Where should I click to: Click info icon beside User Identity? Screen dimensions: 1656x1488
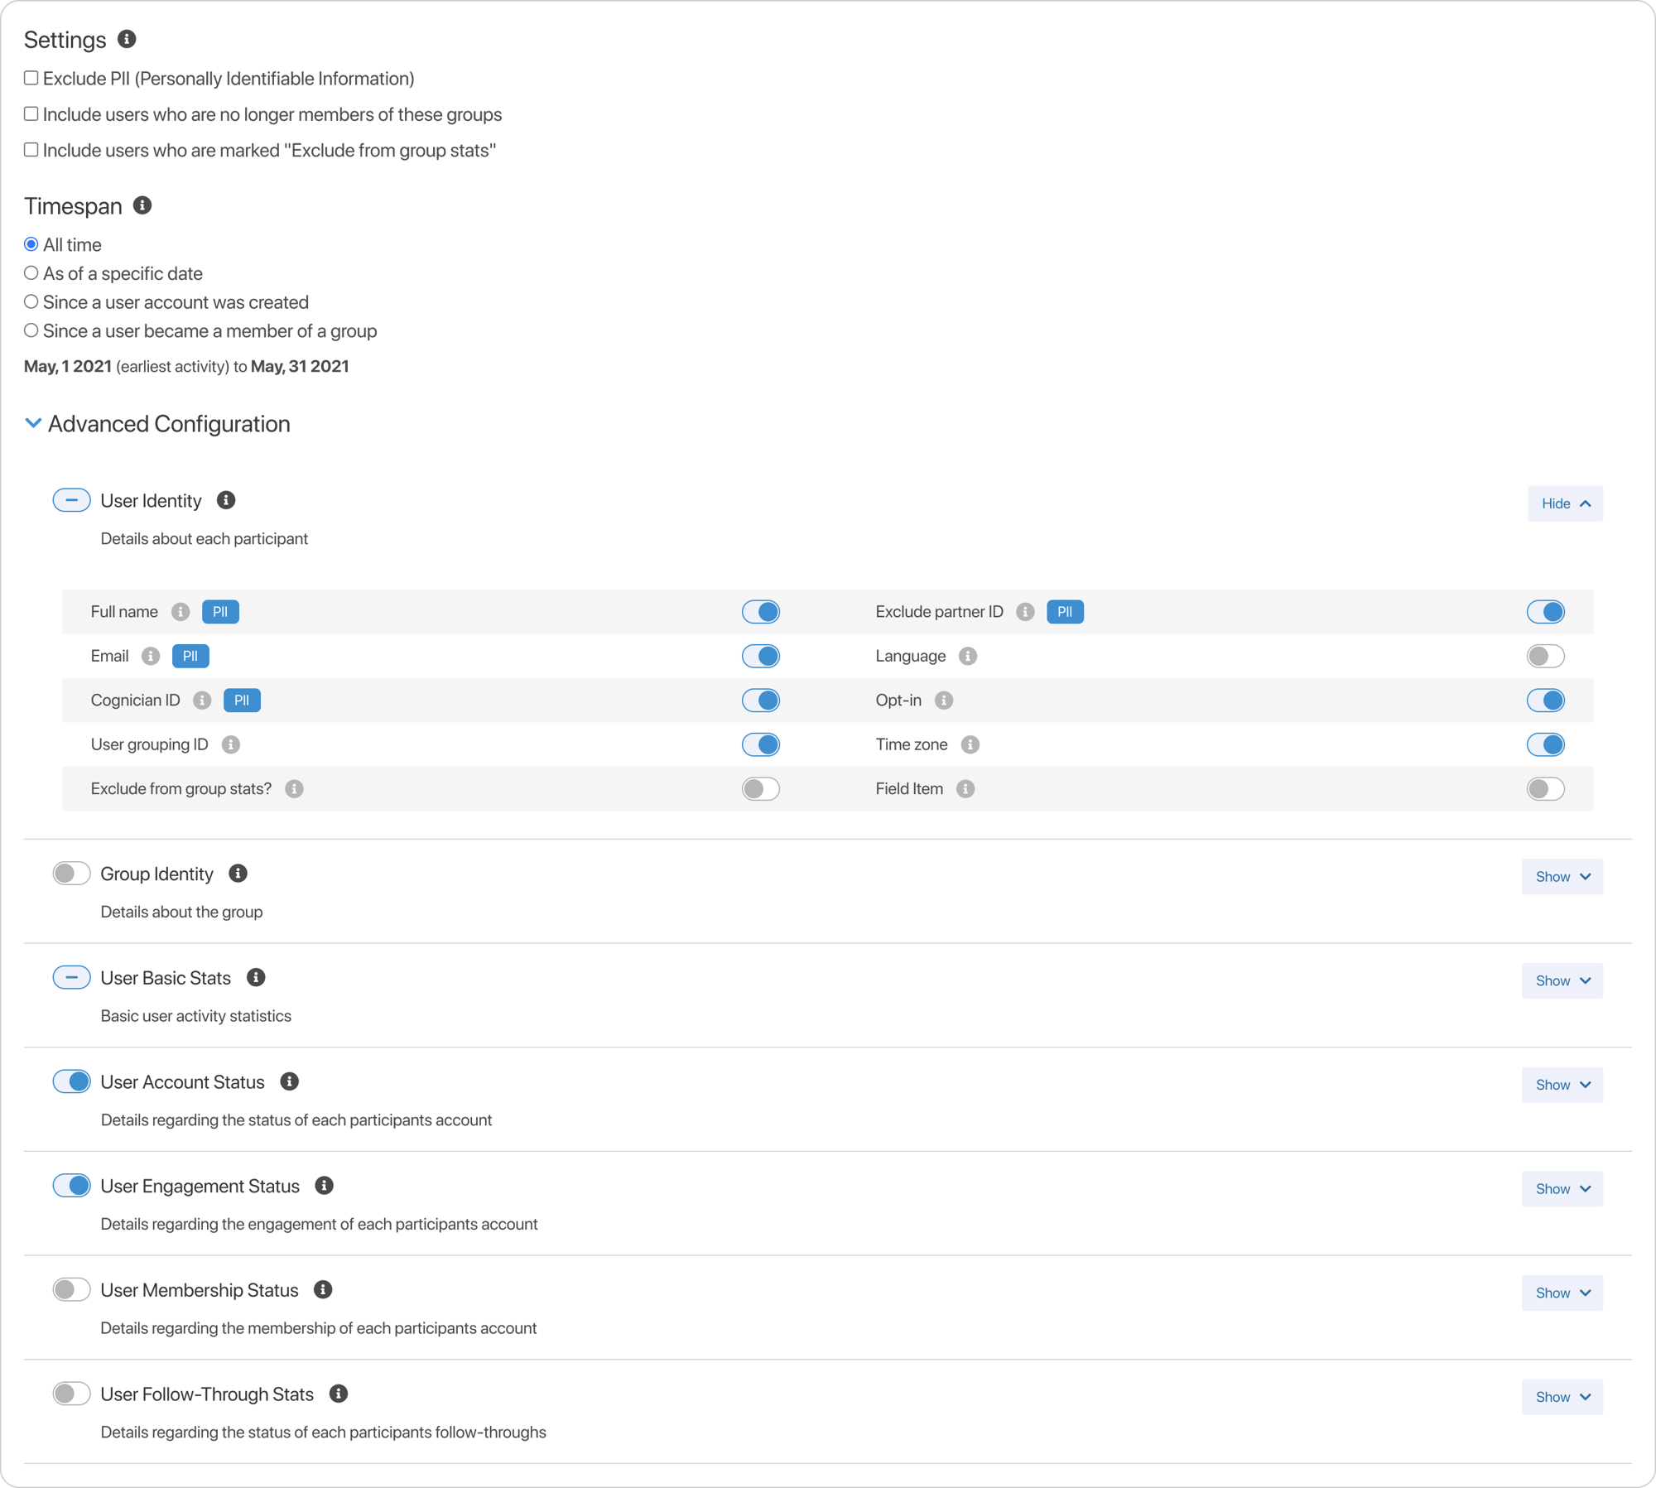tap(226, 500)
